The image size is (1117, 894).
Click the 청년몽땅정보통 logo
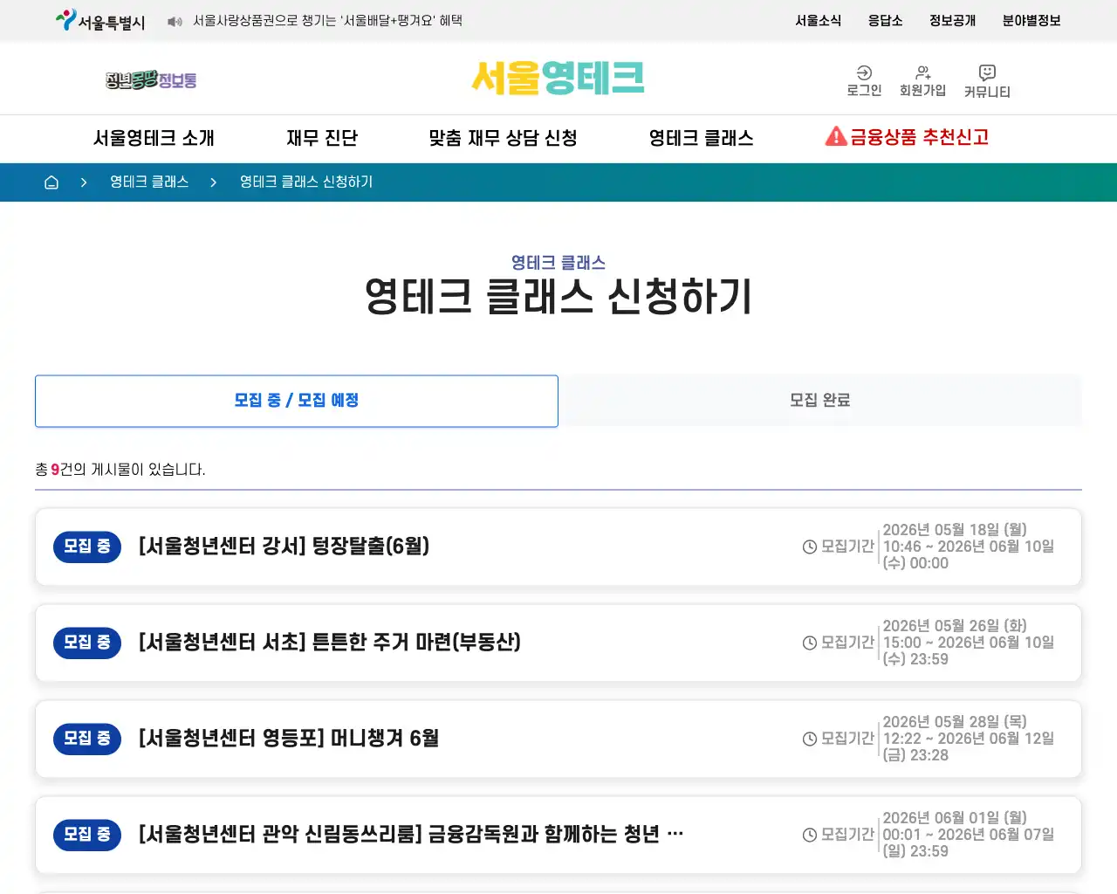[151, 79]
